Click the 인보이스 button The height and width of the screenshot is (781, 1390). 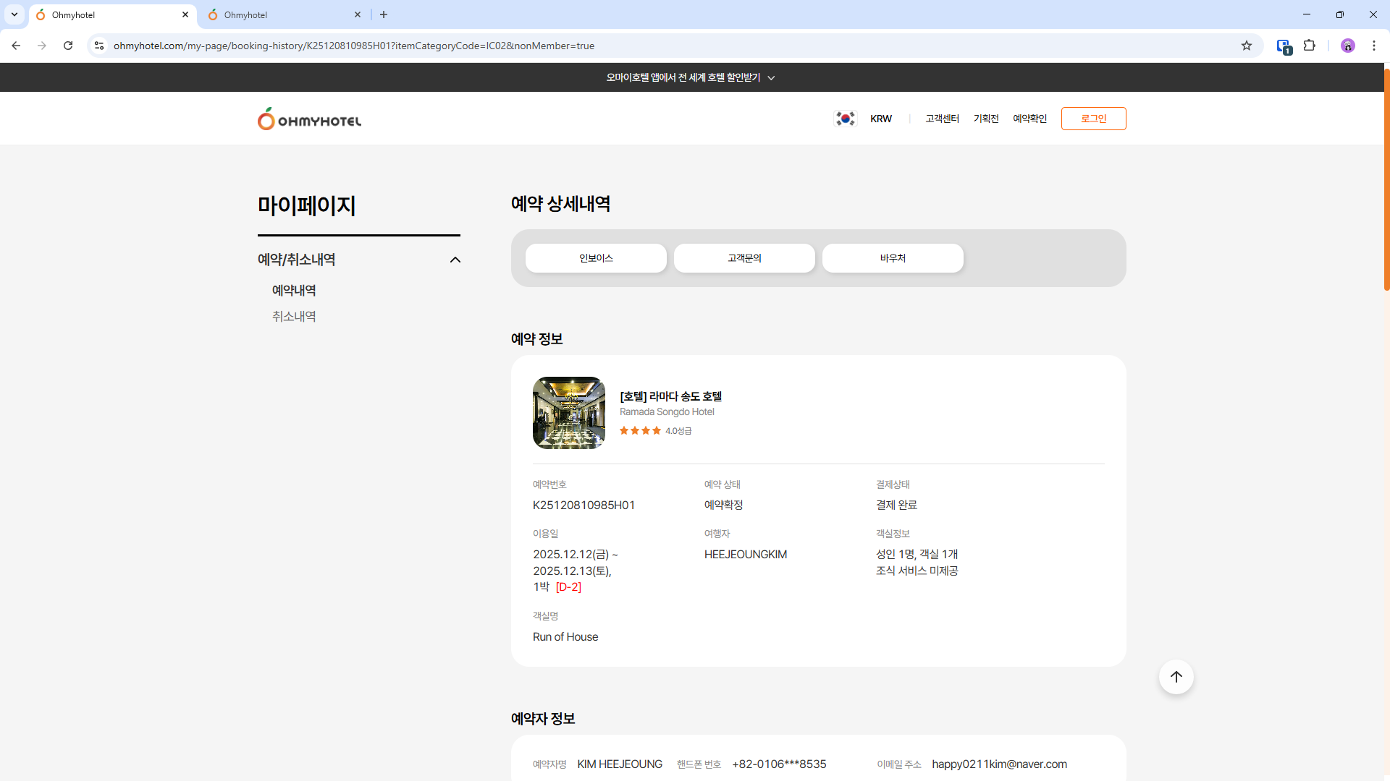point(596,258)
